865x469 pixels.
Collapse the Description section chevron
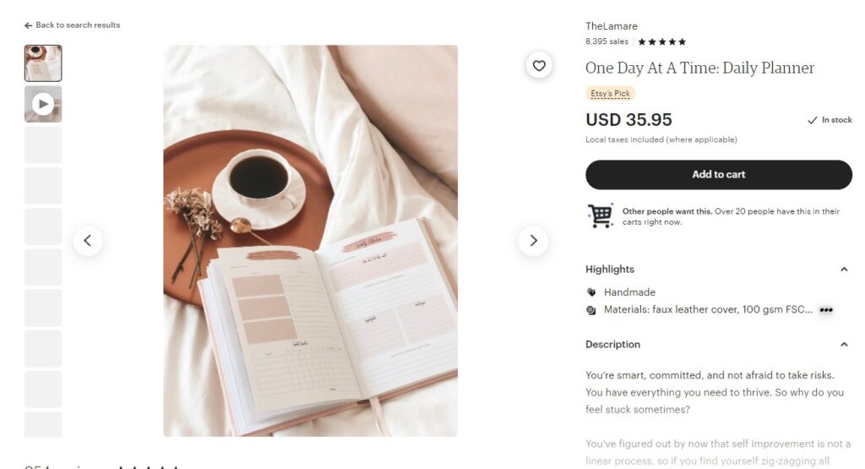point(844,344)
